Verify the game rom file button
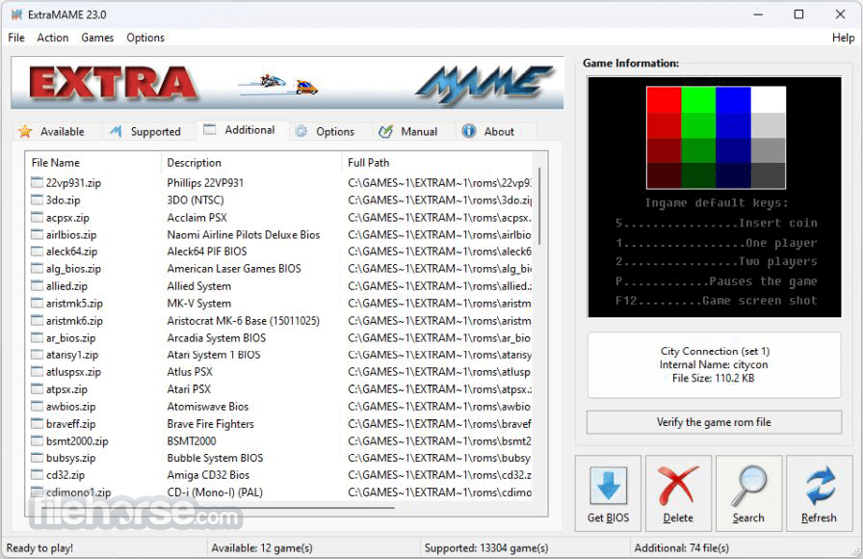 pyautogui.click(x=714, y=422)
